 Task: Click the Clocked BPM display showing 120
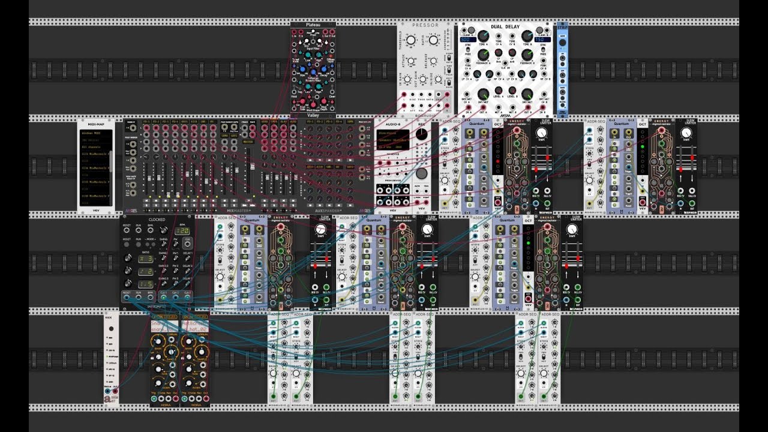[x=182, y=231]
